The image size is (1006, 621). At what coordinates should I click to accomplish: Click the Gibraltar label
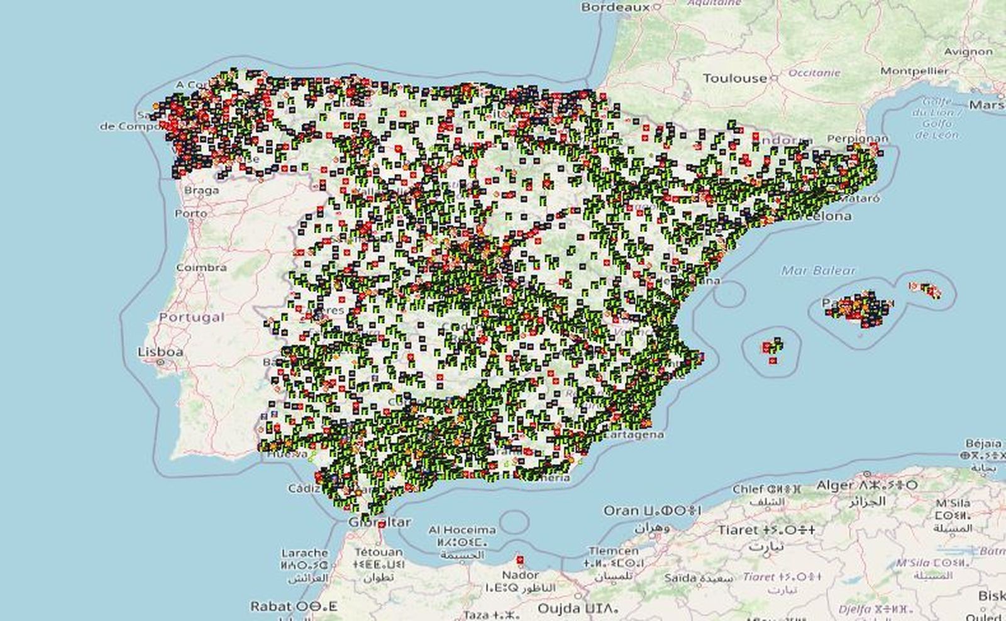380,522
